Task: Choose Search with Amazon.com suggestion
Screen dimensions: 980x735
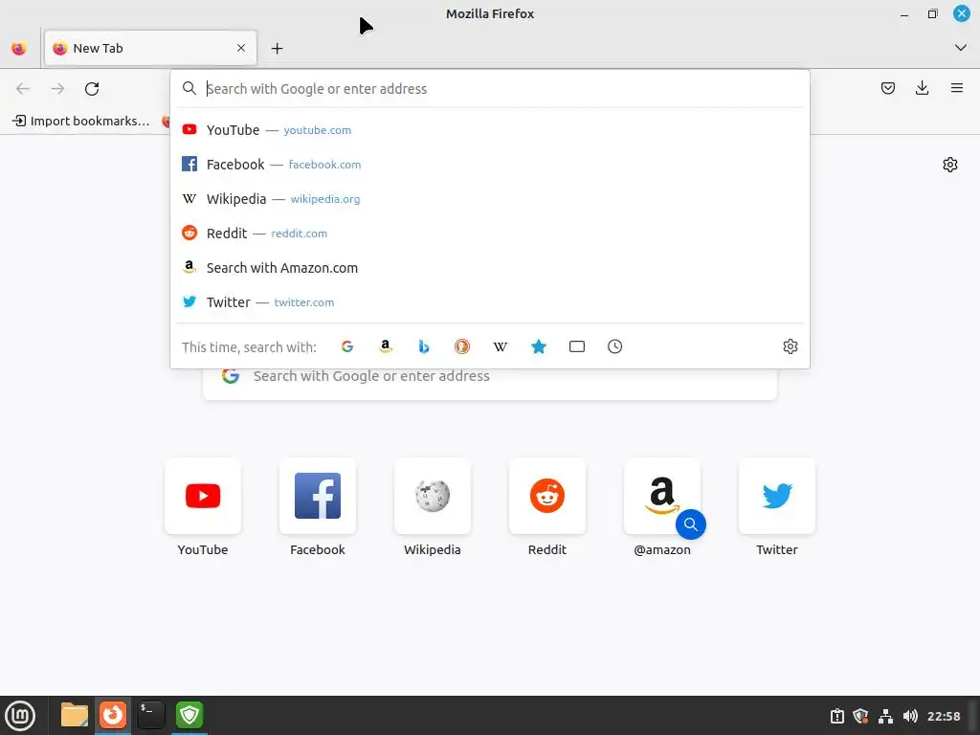Action: pos(489,268)
